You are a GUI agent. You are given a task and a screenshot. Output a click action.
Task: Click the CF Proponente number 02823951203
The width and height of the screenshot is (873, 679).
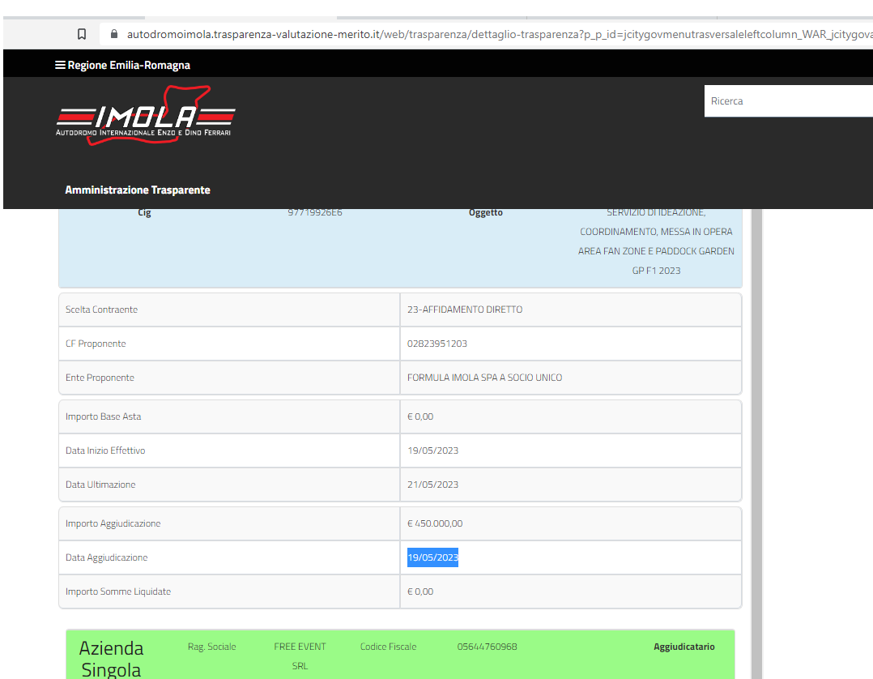(437, 344)
